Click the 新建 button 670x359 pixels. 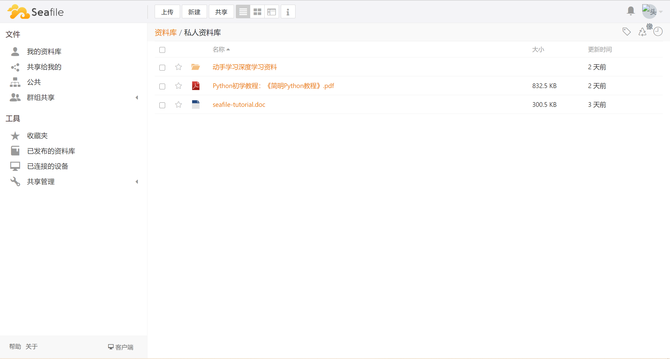click(194, 12)
